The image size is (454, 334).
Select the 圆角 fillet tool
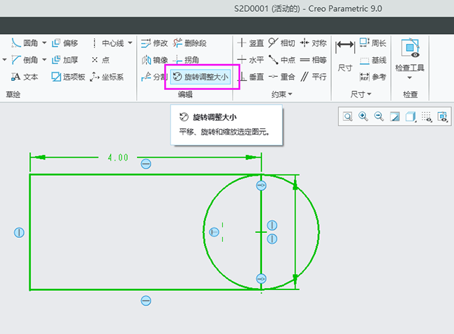tap(25, 43)
